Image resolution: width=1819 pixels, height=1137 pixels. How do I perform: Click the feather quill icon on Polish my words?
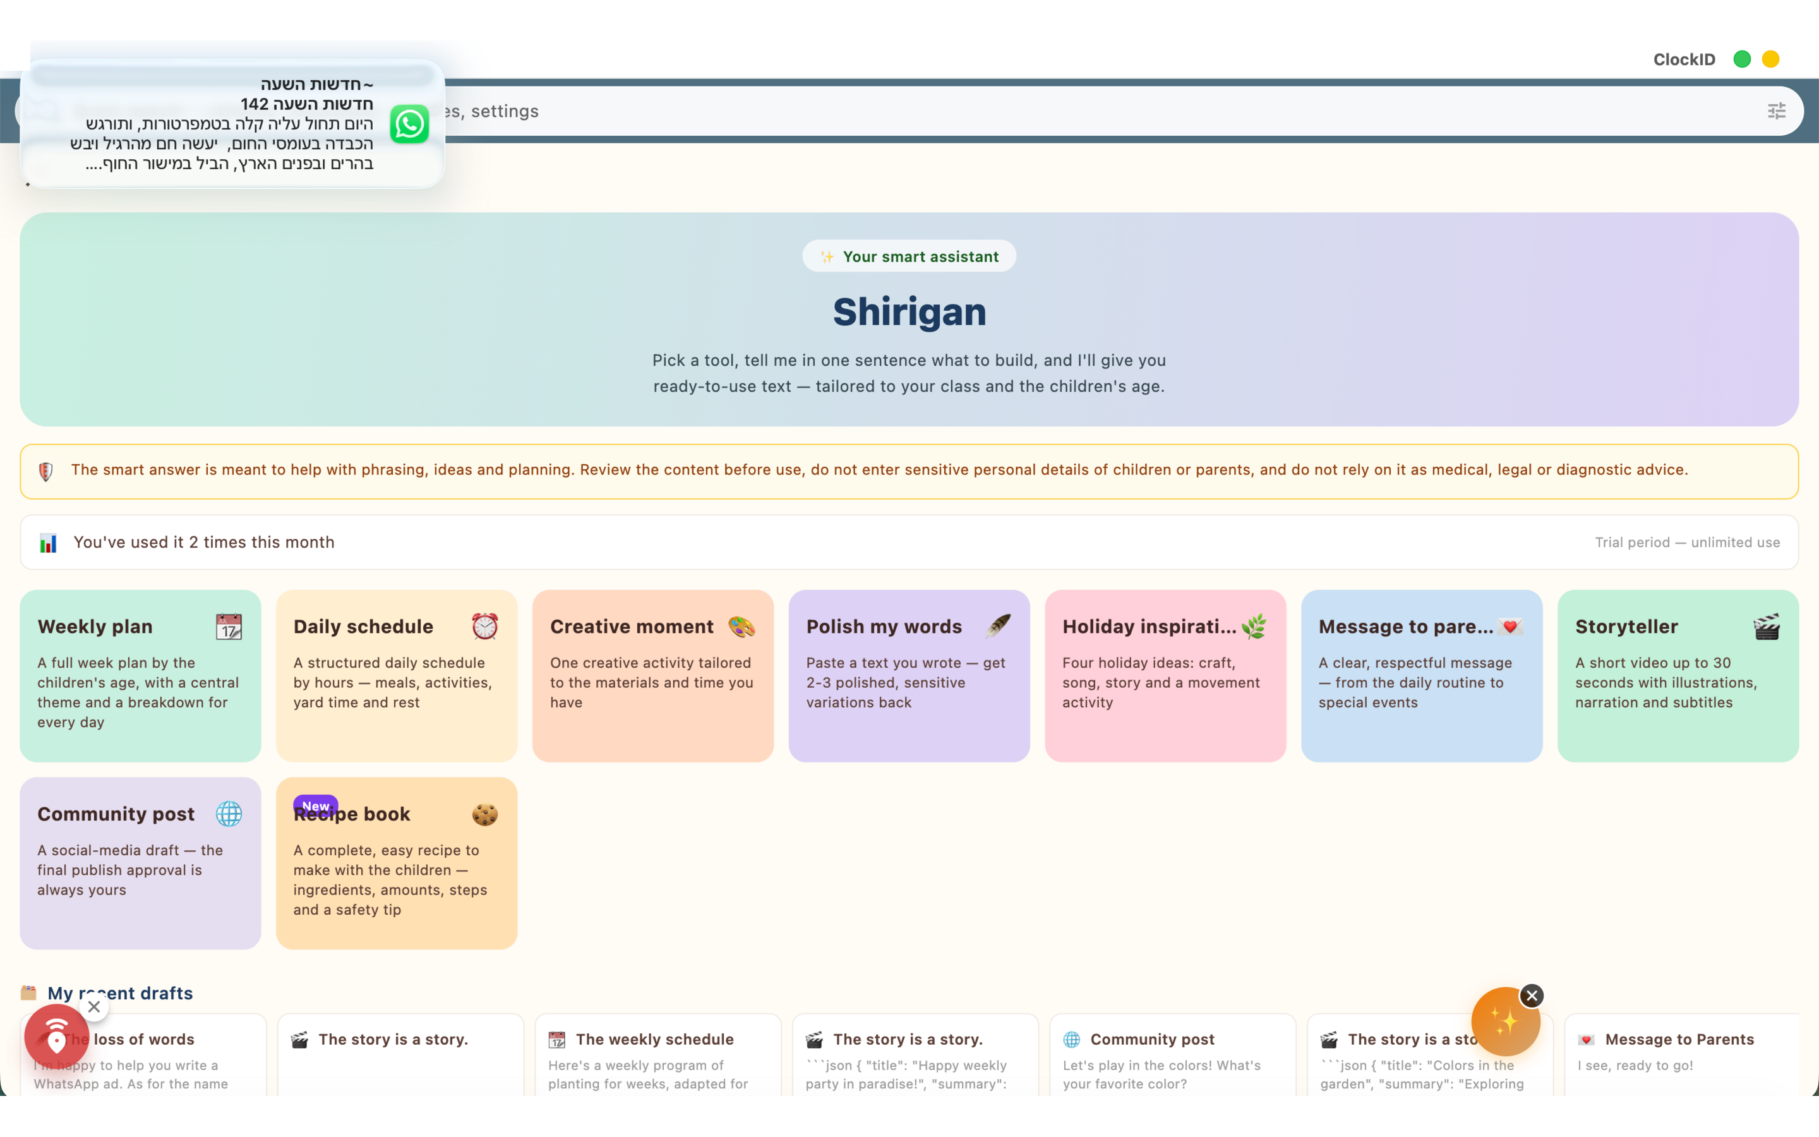[997, 627]
